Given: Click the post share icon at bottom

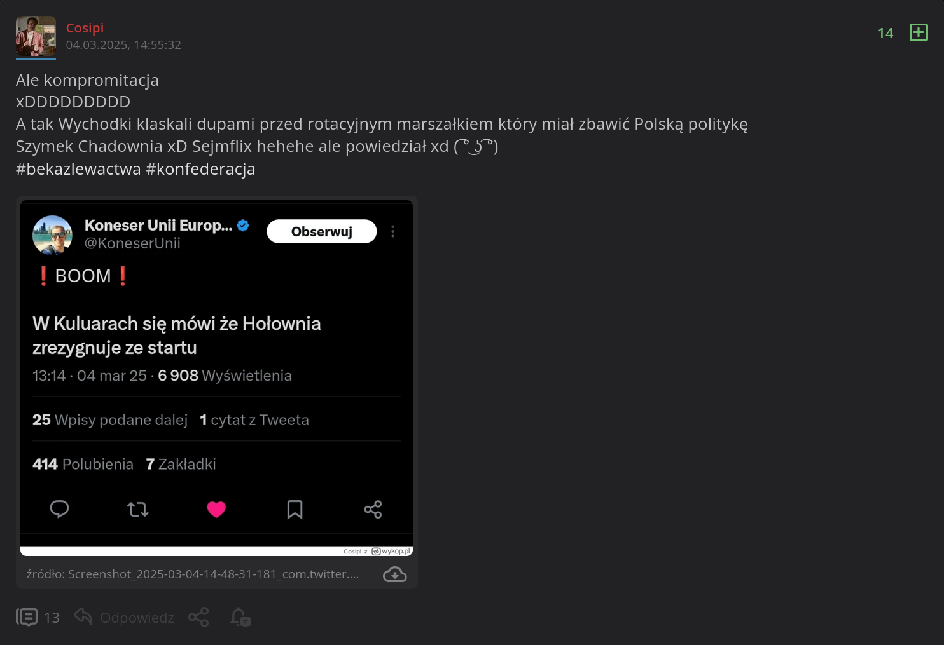Looking at the screenshot, I should 198,617.
